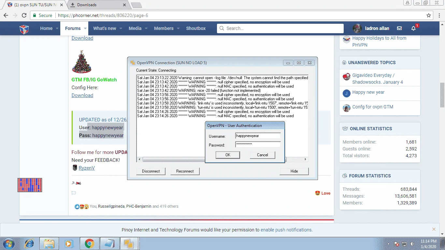Click the phcorner site logo

pyautogui.click(x=24, y=29)
